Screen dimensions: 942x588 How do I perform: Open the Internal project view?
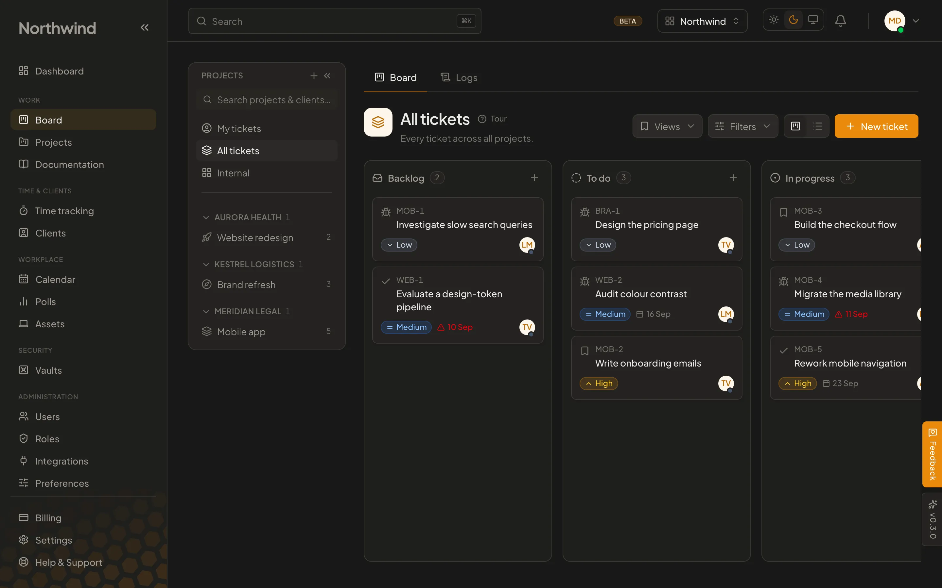[x=267, y=173]
